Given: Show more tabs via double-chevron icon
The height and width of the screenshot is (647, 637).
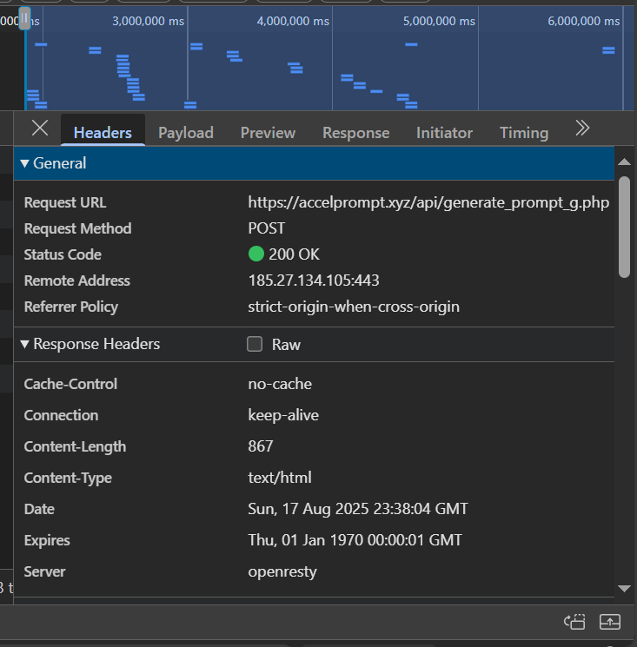Looking at the screenshot, I should [x=582, y=129].
